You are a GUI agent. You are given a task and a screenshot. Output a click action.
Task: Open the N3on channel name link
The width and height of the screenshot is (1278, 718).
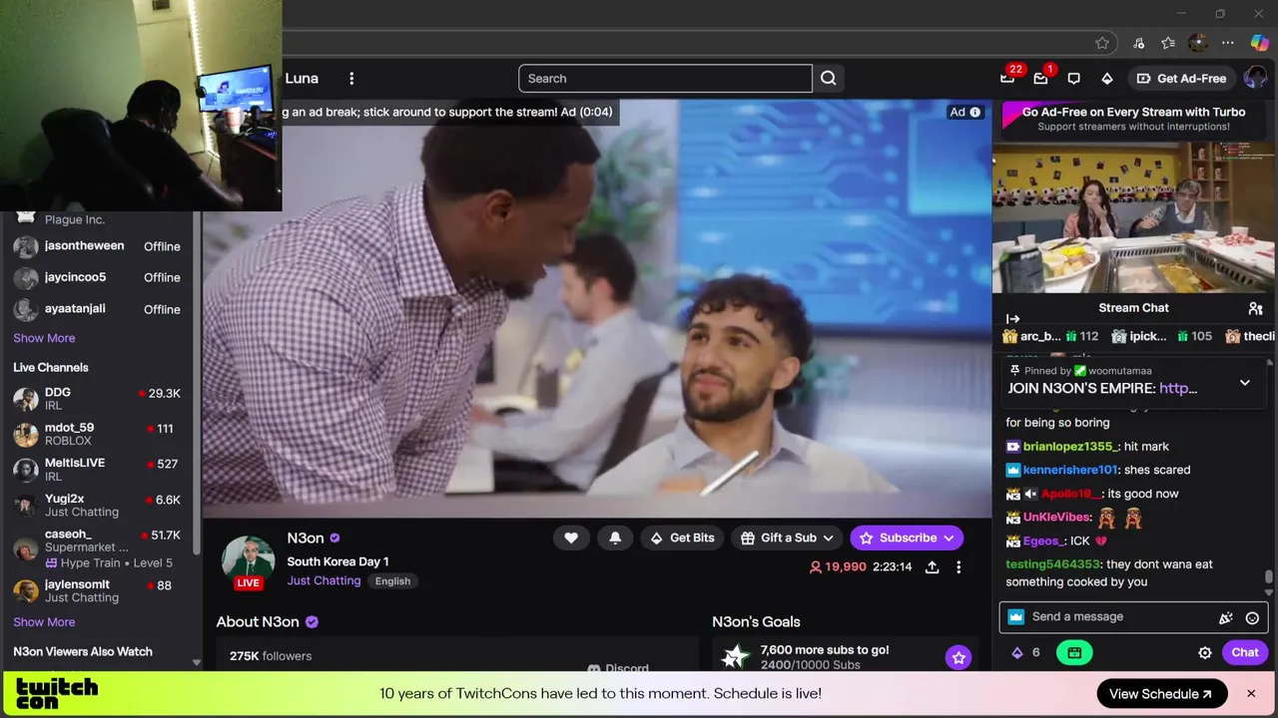[x=306, y=538]
